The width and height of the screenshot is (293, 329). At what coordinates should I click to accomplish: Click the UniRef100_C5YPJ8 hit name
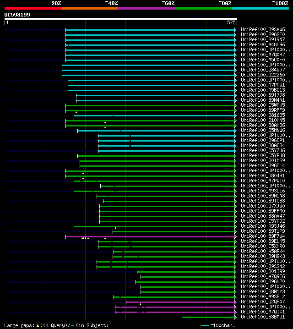tap(263, 155)
